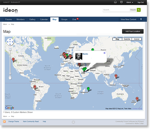Click the red marker in Peru

[35, 87]
